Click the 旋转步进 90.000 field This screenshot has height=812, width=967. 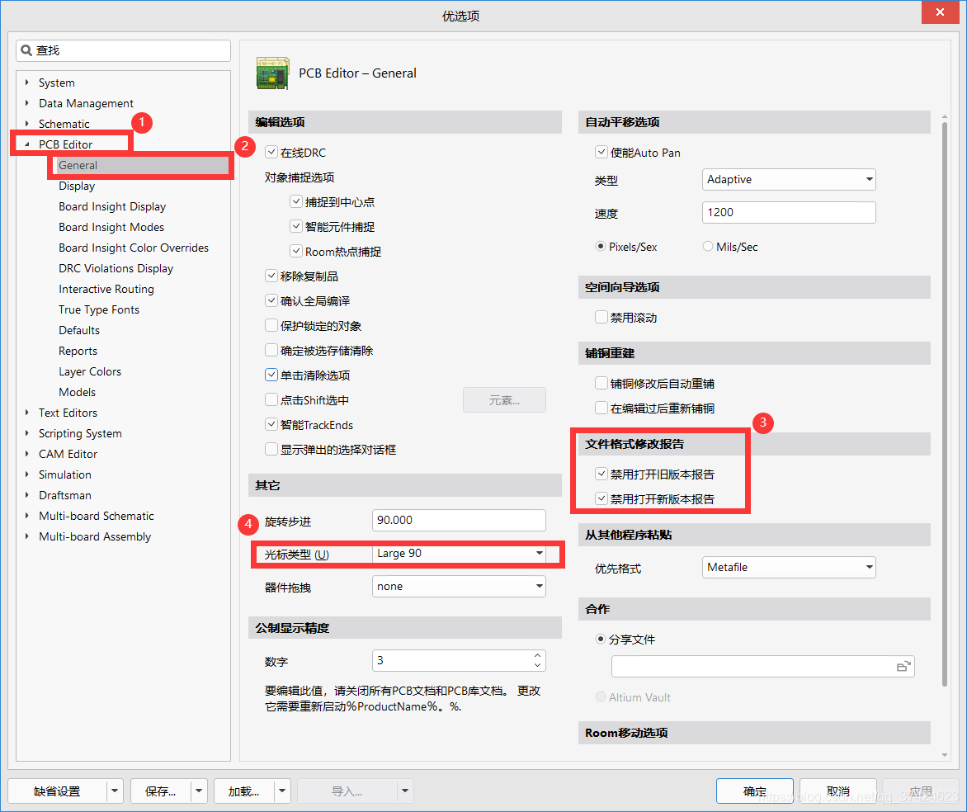[459, 520]
